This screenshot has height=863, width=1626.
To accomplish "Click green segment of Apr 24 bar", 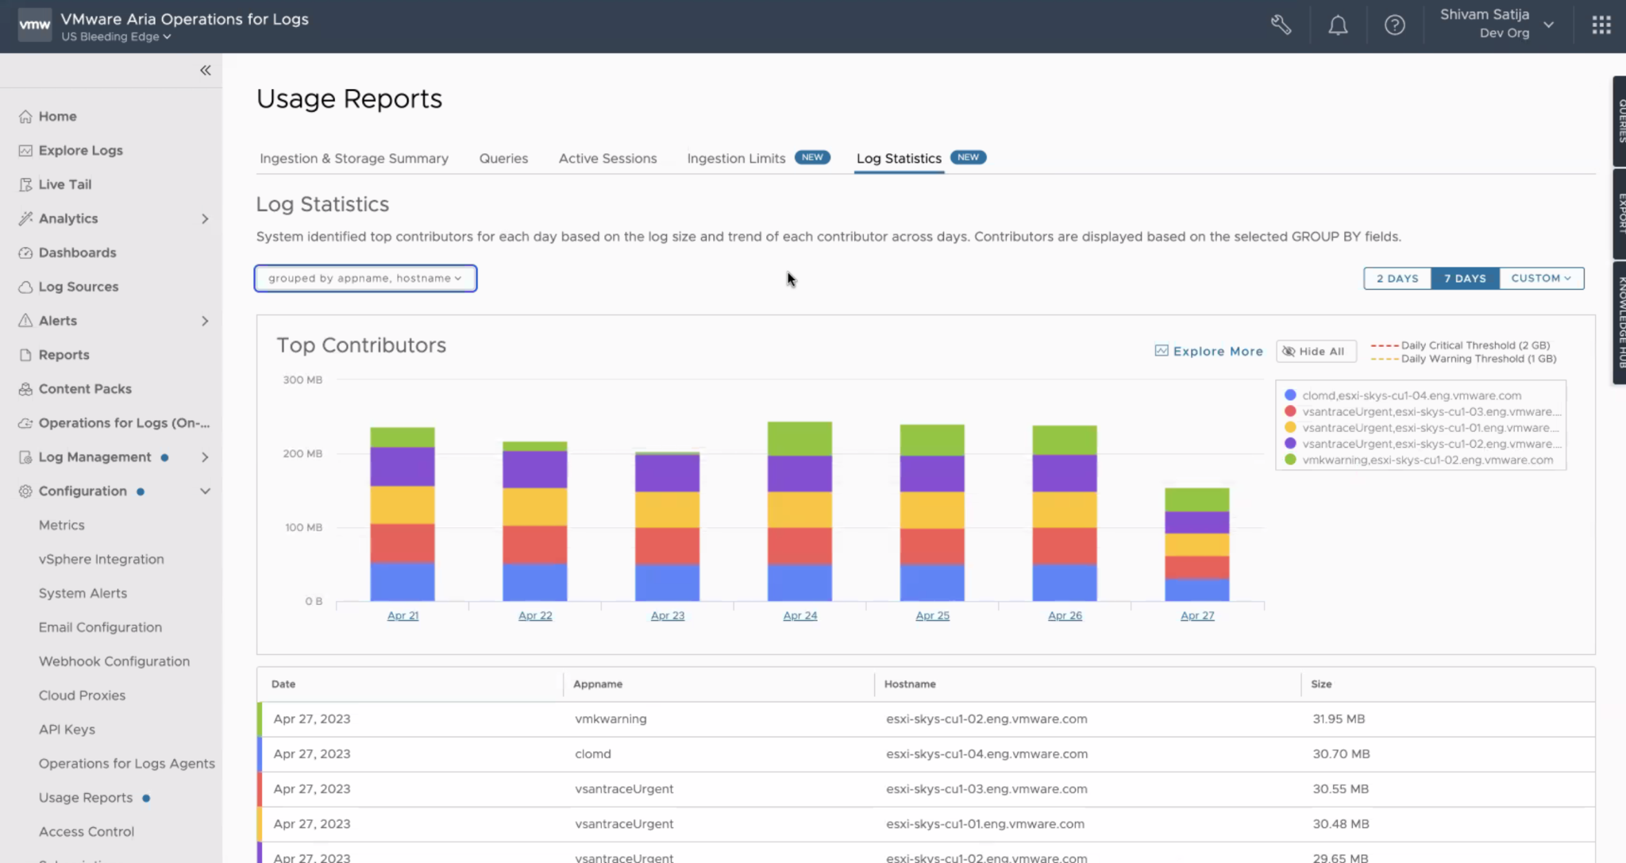I will (x=800, y=438).
